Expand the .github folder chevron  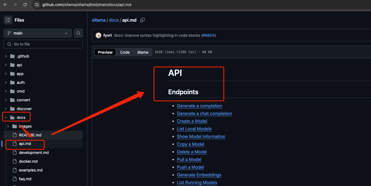coord(6,56)
